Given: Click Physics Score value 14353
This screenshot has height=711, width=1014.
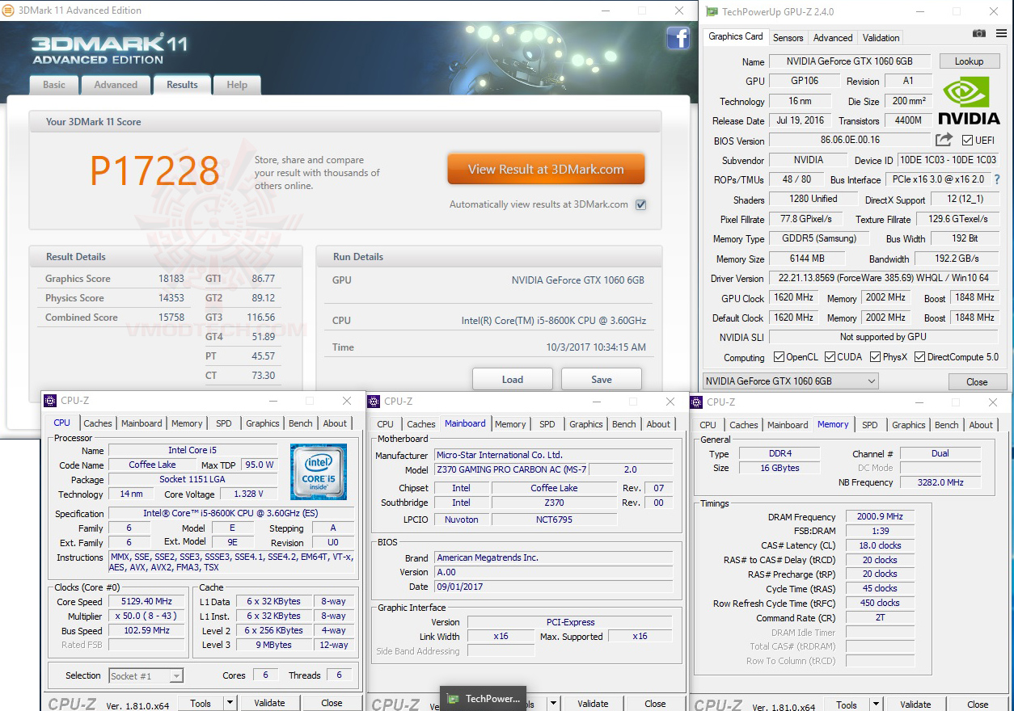Looking at the screenshot, I should point(171,298).
